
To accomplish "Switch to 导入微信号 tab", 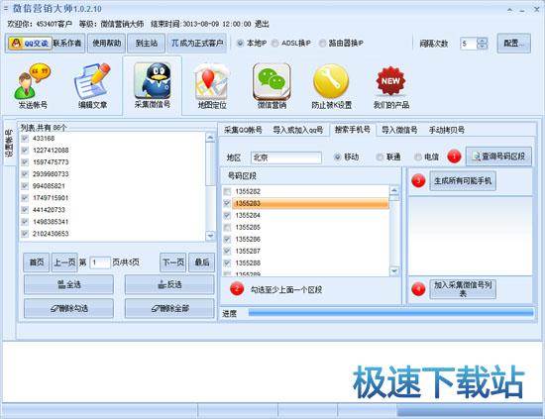I will [399, 130].
